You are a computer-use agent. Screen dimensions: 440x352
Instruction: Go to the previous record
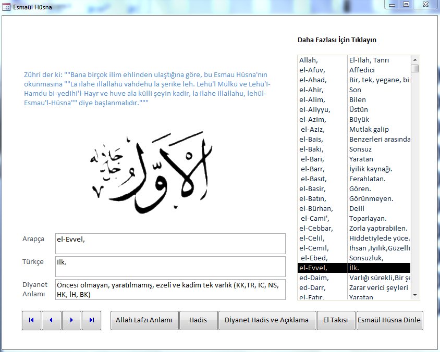coord(51,320)
